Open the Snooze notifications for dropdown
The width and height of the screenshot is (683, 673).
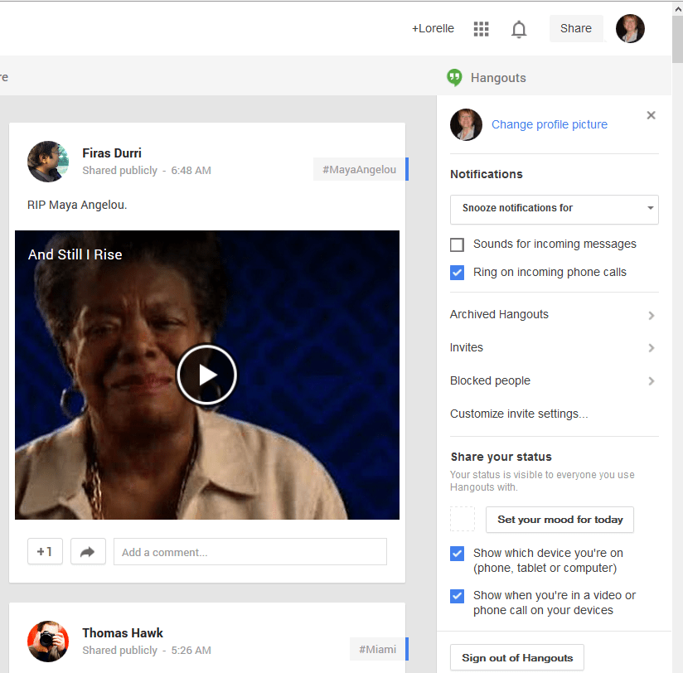(554, 209)
